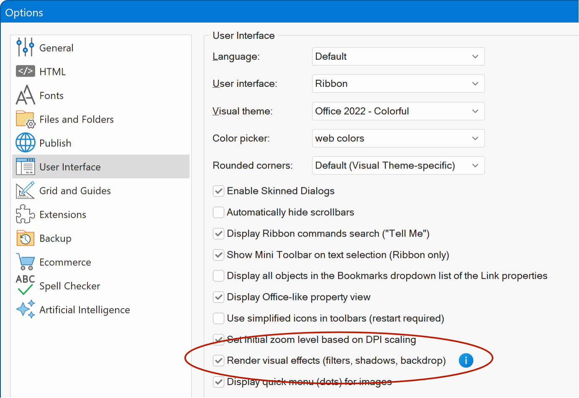This screenshot has width=579, height=398.
Task: Check Use simplified icons in toolbars
Action: pyautogui.click(x=218, y=319)
